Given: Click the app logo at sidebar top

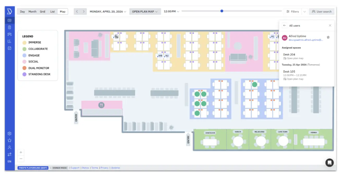Looking at the screenshot, I should click(9, 11).
